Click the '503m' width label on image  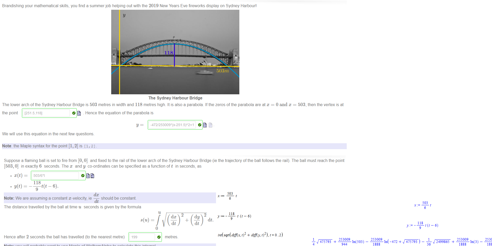point(222,71)
